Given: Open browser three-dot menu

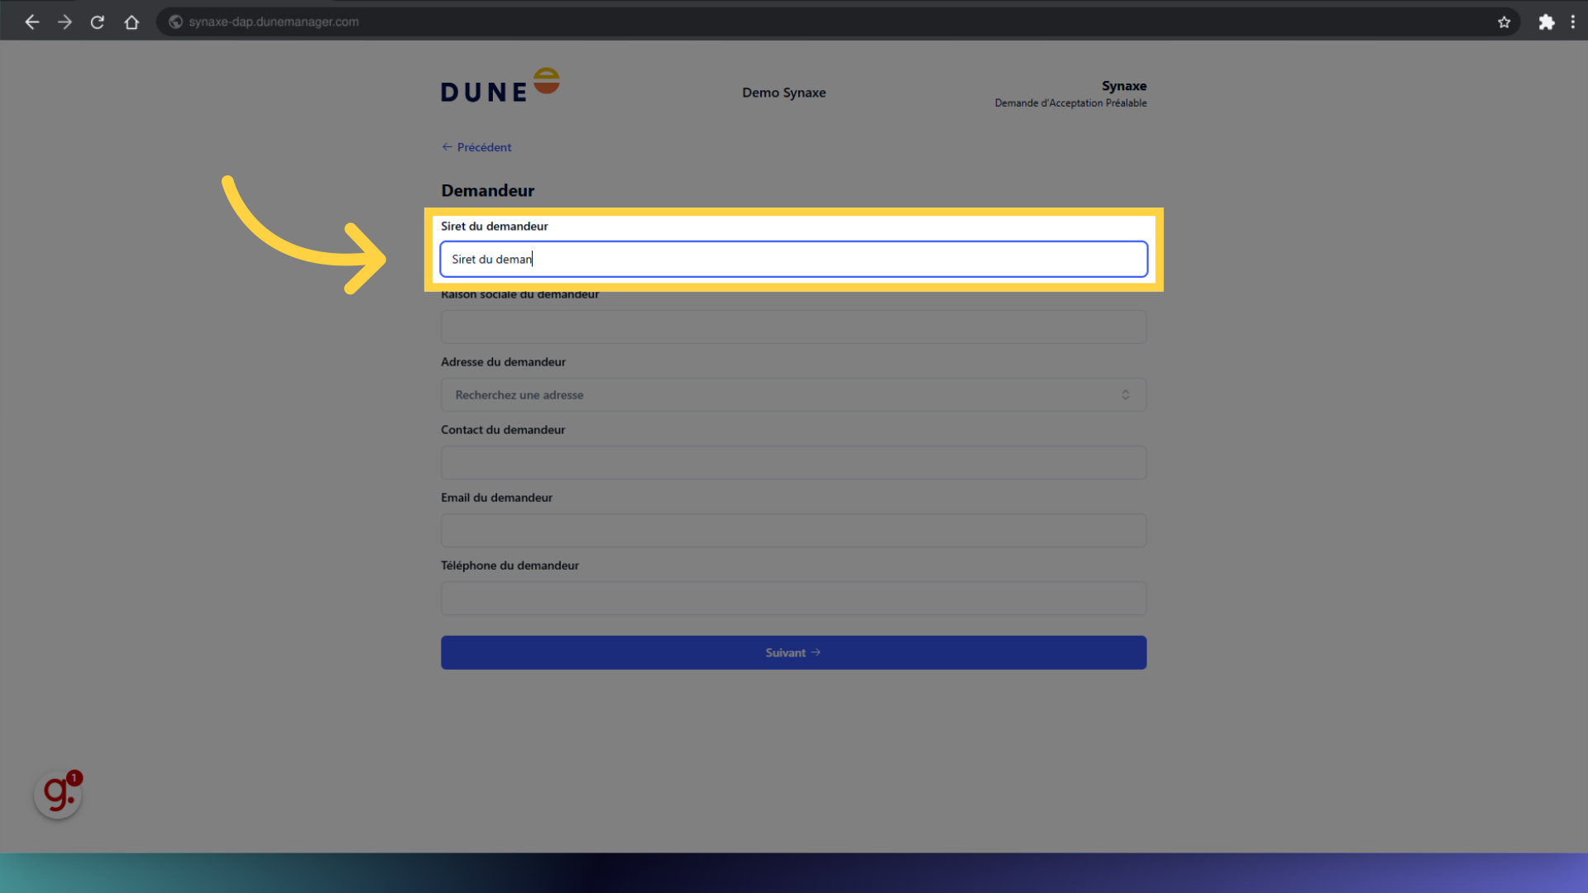Looking at the screenshot, I should 1572,22.
